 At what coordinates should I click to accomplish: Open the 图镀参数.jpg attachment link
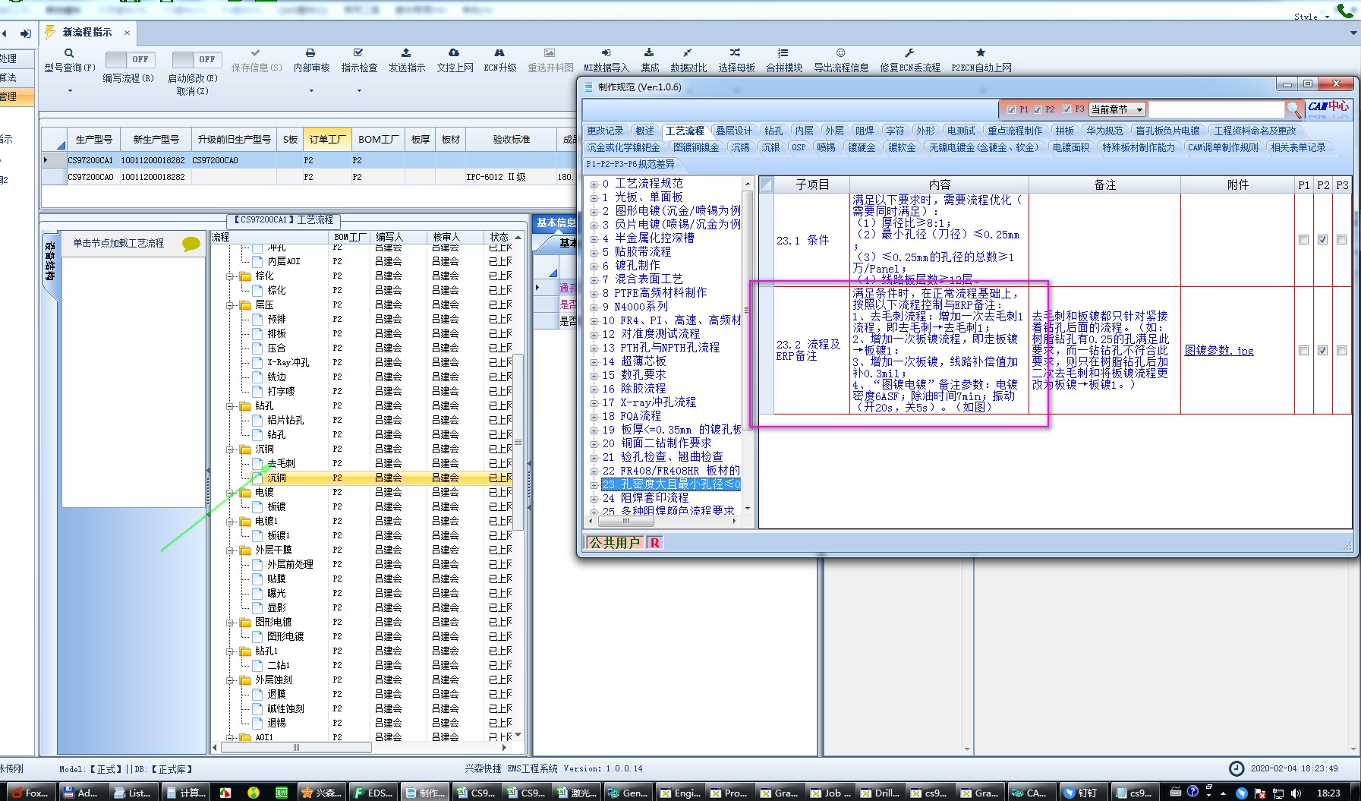click(x=1219, y=351)
